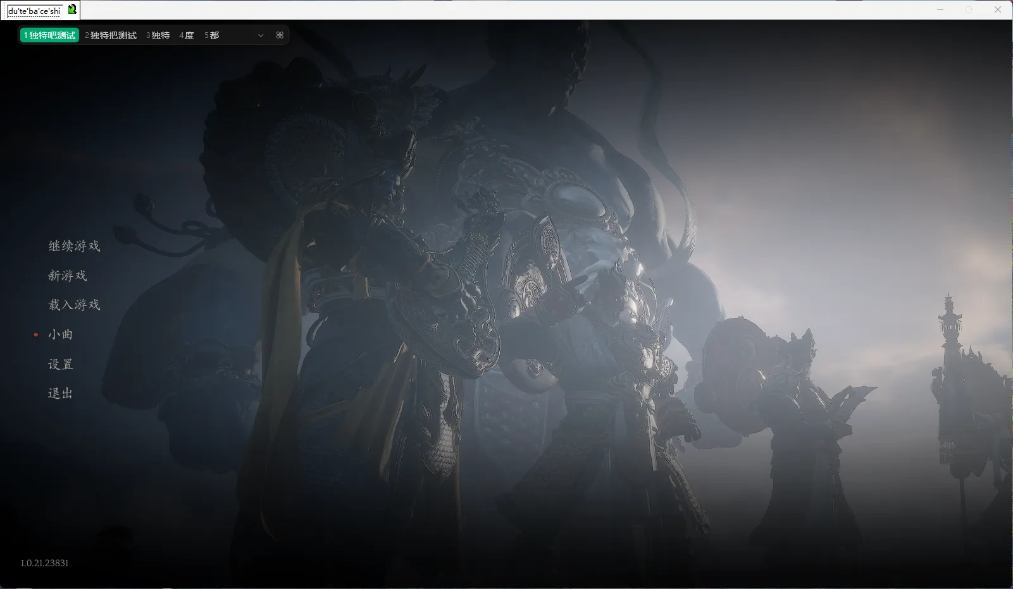Select 继续游戏 to continue the game
The image size is (1013, 589).
click(74, 246)
